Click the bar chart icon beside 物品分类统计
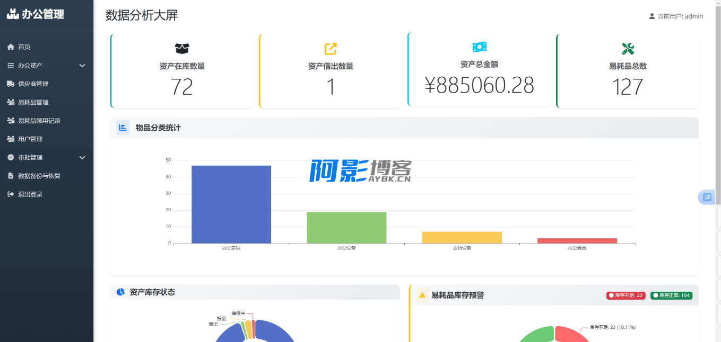 click(123, 128)
